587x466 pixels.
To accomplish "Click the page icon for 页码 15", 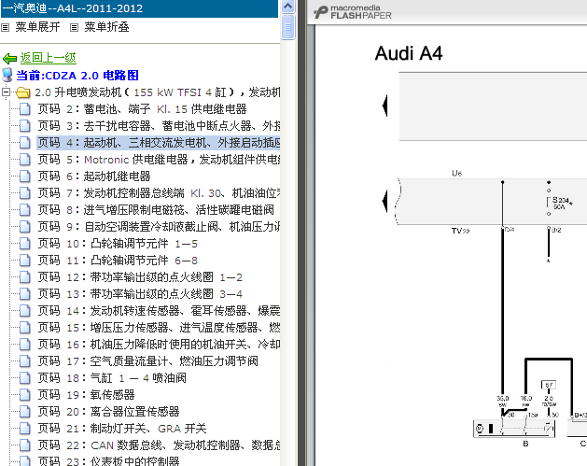I will pyautogui.click(x=24, y=328).
